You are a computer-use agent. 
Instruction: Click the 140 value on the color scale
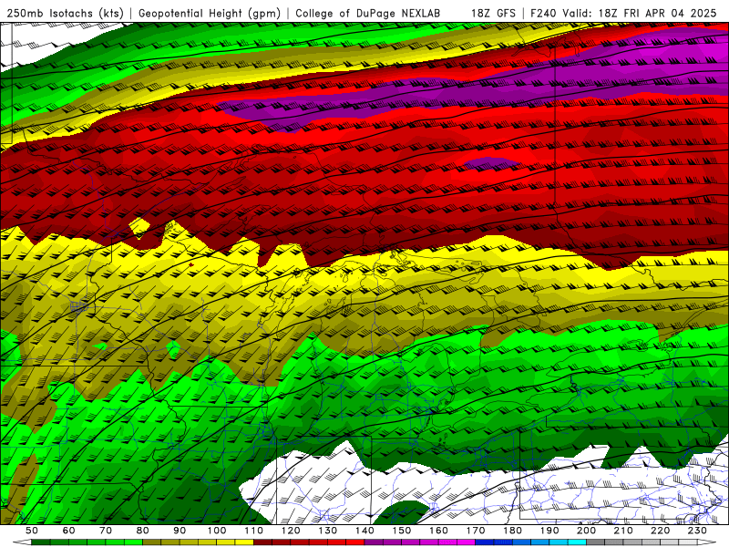(364, 531)
